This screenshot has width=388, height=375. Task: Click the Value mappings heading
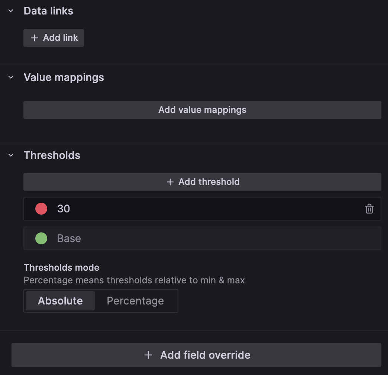[x=64, y=77]
